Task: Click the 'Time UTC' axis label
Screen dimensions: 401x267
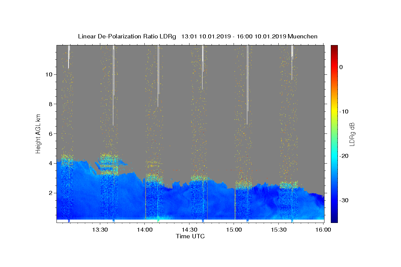Action: coord(190,236)
